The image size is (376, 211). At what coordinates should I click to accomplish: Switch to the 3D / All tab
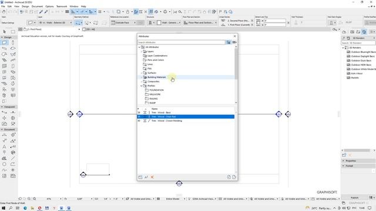(x=89, y=29)
